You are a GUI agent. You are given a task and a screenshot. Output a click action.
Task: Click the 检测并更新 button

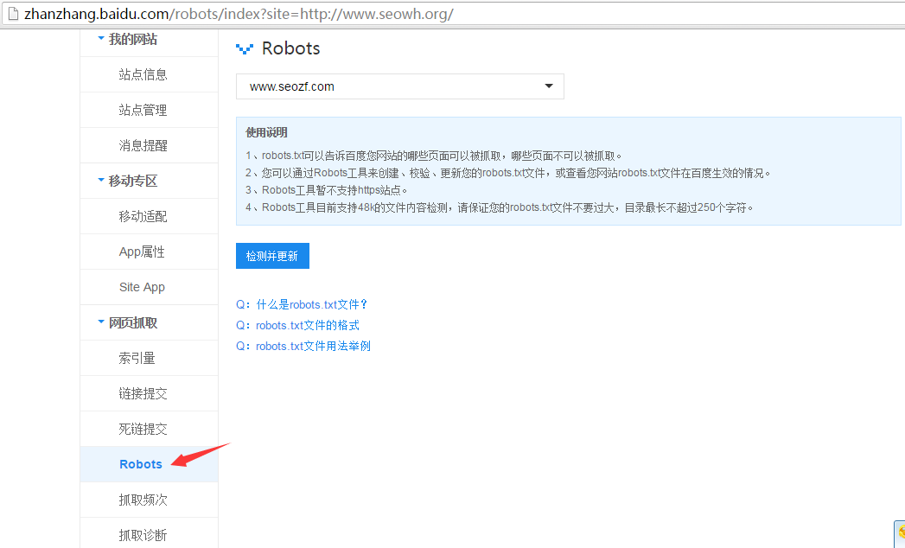(x=272, y=256)
